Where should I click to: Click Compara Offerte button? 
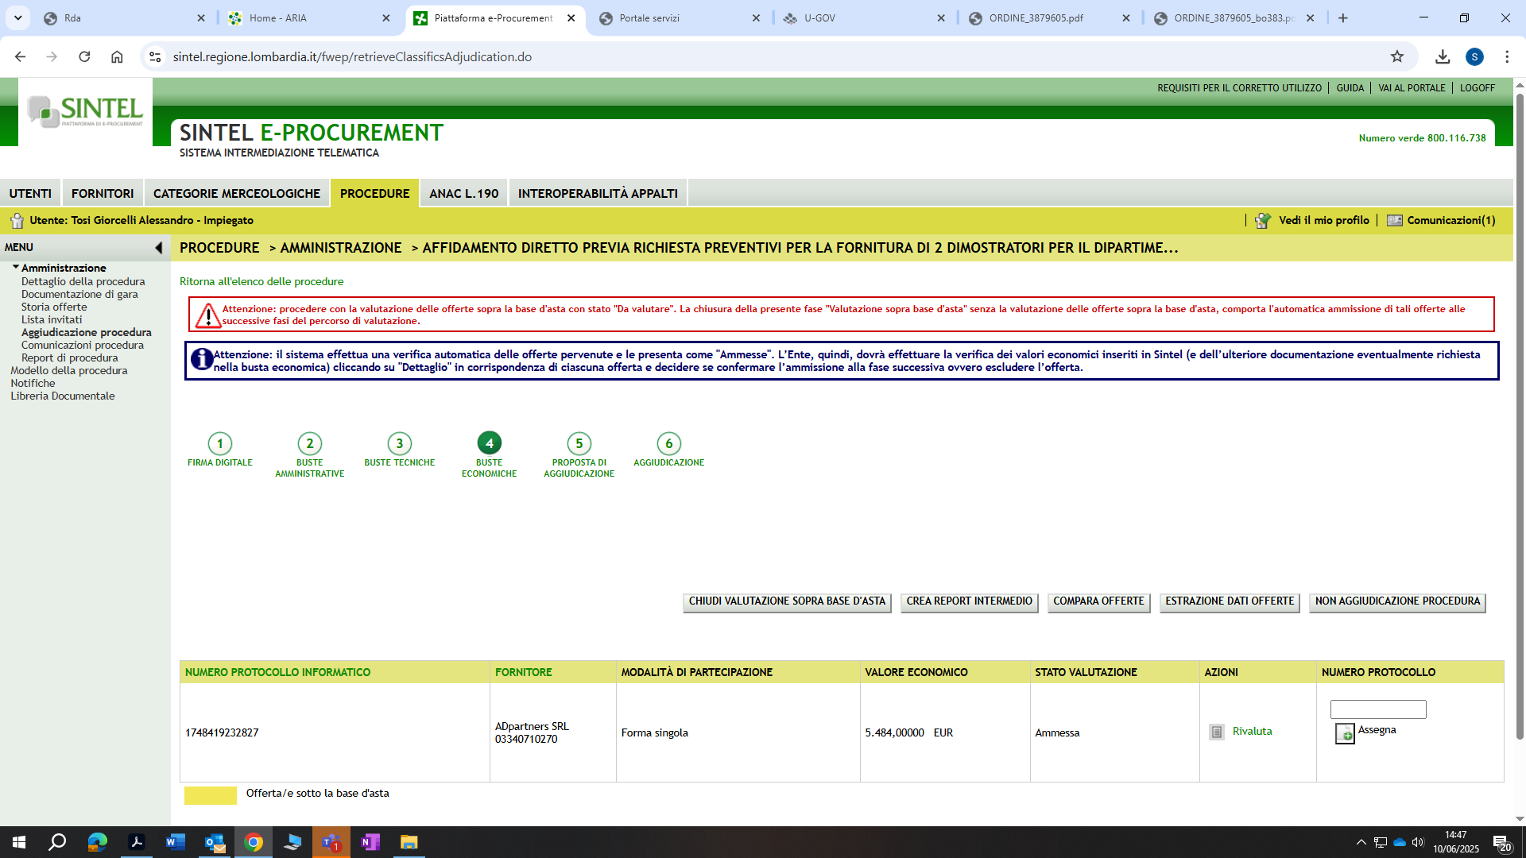point(1098,601)
